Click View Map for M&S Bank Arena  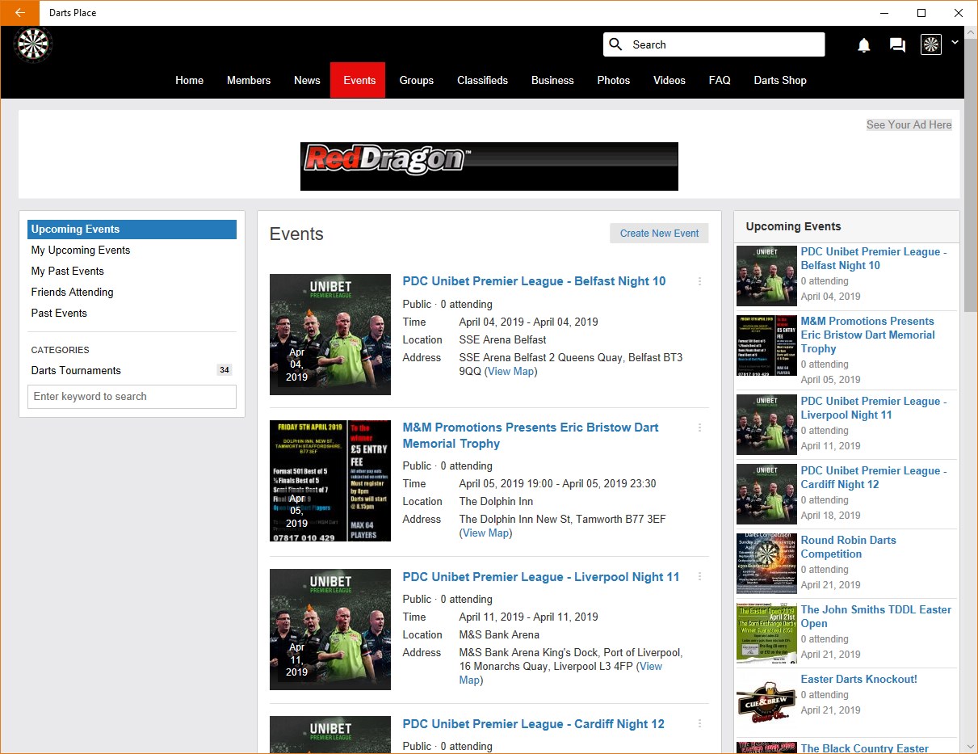click(560, 673)
